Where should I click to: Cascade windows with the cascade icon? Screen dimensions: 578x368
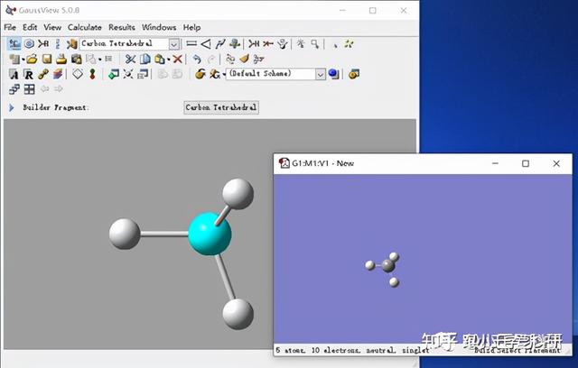click(14, 89)
